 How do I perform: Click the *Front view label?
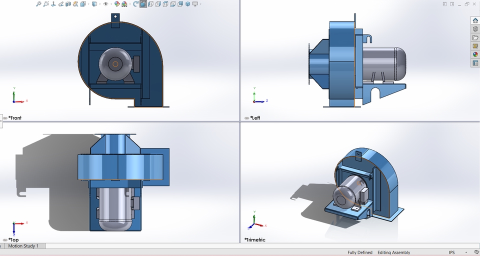pyautogui.click(x=15, y=118)
